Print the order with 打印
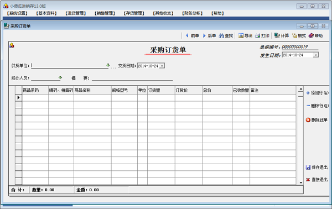Viewport: 332px width, 209px height. (262, 35)
